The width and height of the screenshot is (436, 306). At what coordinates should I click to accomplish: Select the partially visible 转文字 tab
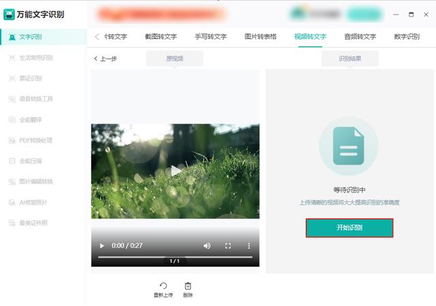pyautogui.click(x=116, y=36)
